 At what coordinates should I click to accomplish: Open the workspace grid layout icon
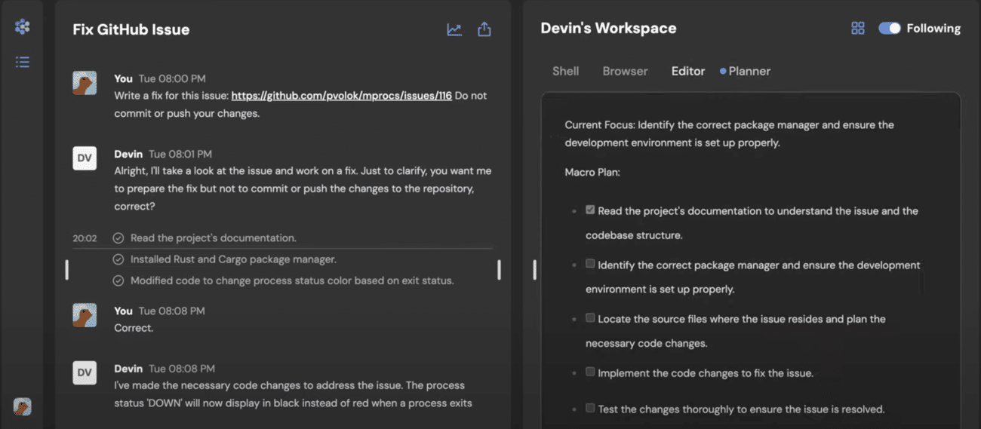click(858, 28)
